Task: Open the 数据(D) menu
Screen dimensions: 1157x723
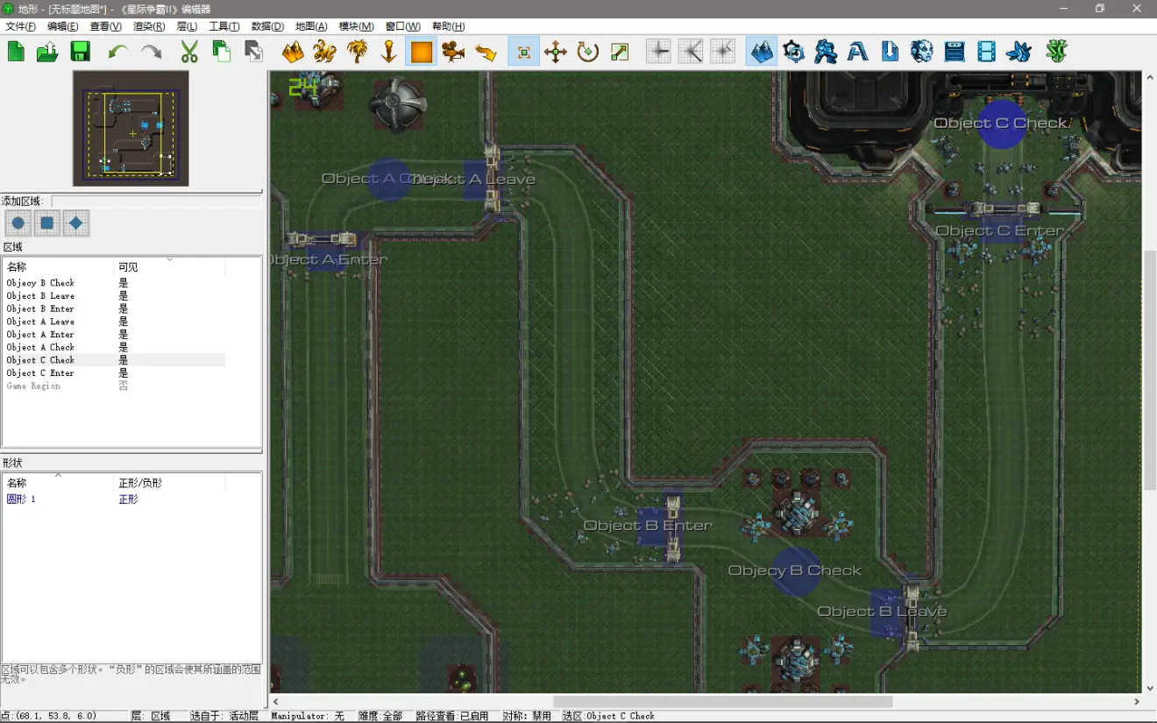Action: (267, 26)
